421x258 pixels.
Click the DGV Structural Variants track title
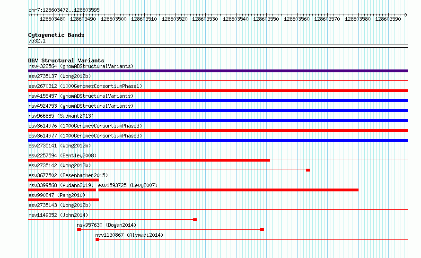[66, 60]
